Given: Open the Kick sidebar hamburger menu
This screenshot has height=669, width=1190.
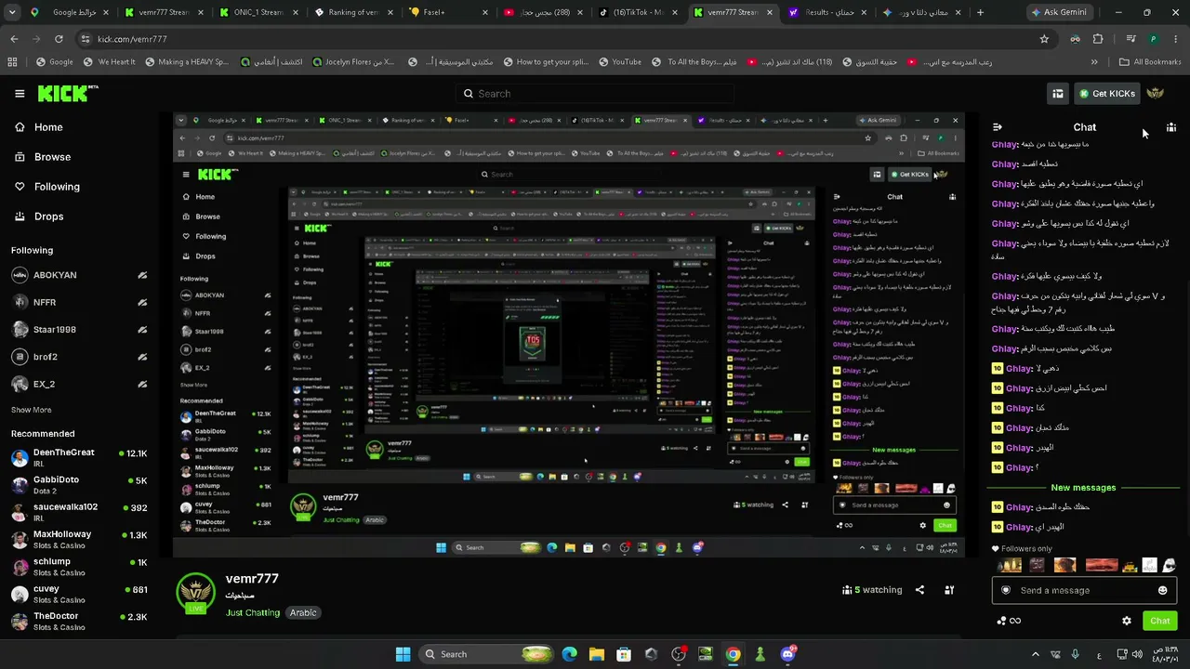Looking at the screenshot, I should click(x=20, y=93).
